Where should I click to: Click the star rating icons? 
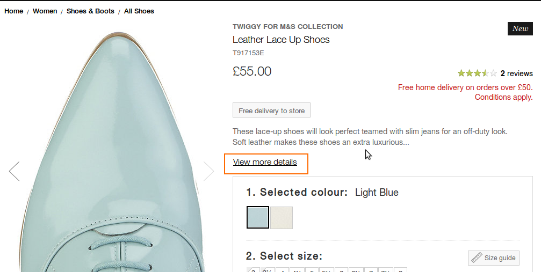tap(477, 73)
